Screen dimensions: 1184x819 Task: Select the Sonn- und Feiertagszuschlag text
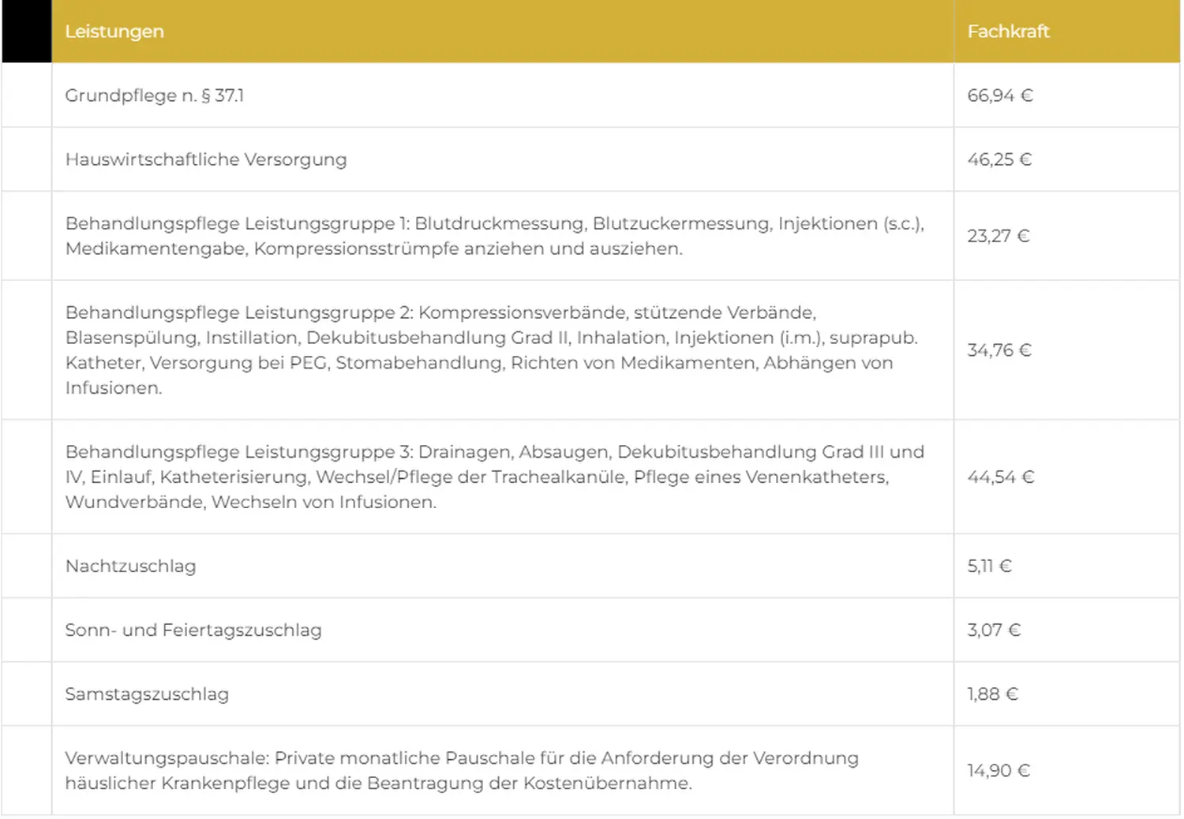pyautogui.click(x=193, y=630)
